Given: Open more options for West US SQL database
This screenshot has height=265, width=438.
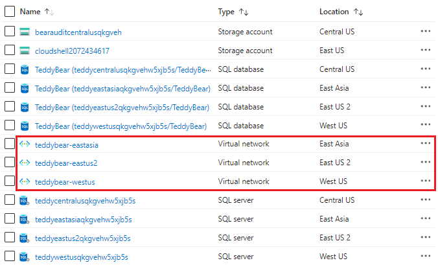Looking at the screenshot, I should point(426,124).
